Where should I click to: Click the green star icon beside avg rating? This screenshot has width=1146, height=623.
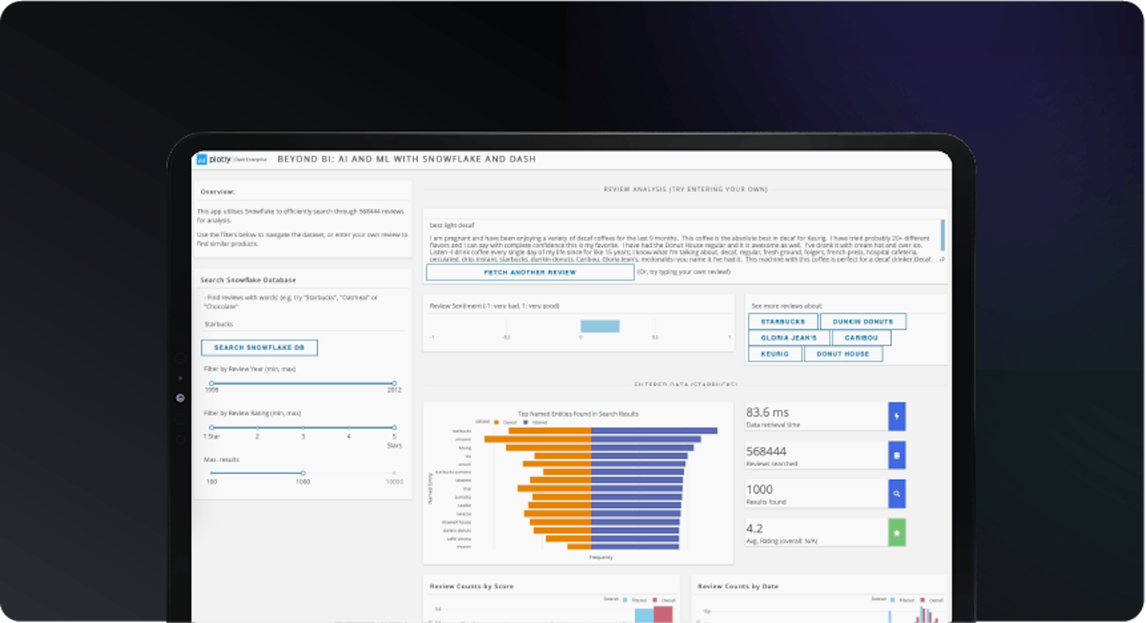click(x=897, y=533)
